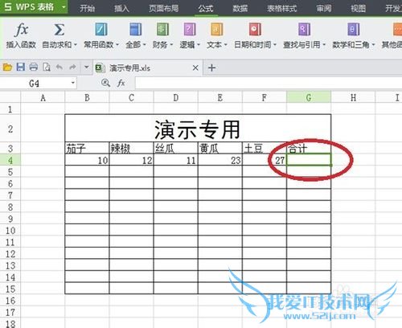The height and width of the screenshot is (328, 402).
Task: Switch to the 数据 tab
Action: [240, 8]
